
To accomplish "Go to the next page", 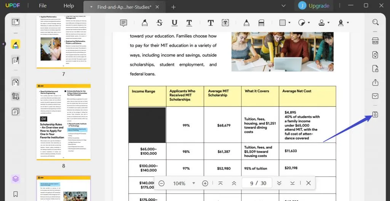I will pyautogui.click(x=279, y=183).
